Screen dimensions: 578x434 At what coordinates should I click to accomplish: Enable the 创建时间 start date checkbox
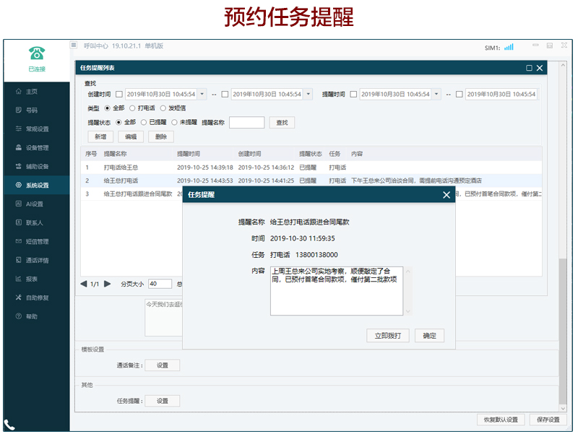click(119, 95)
